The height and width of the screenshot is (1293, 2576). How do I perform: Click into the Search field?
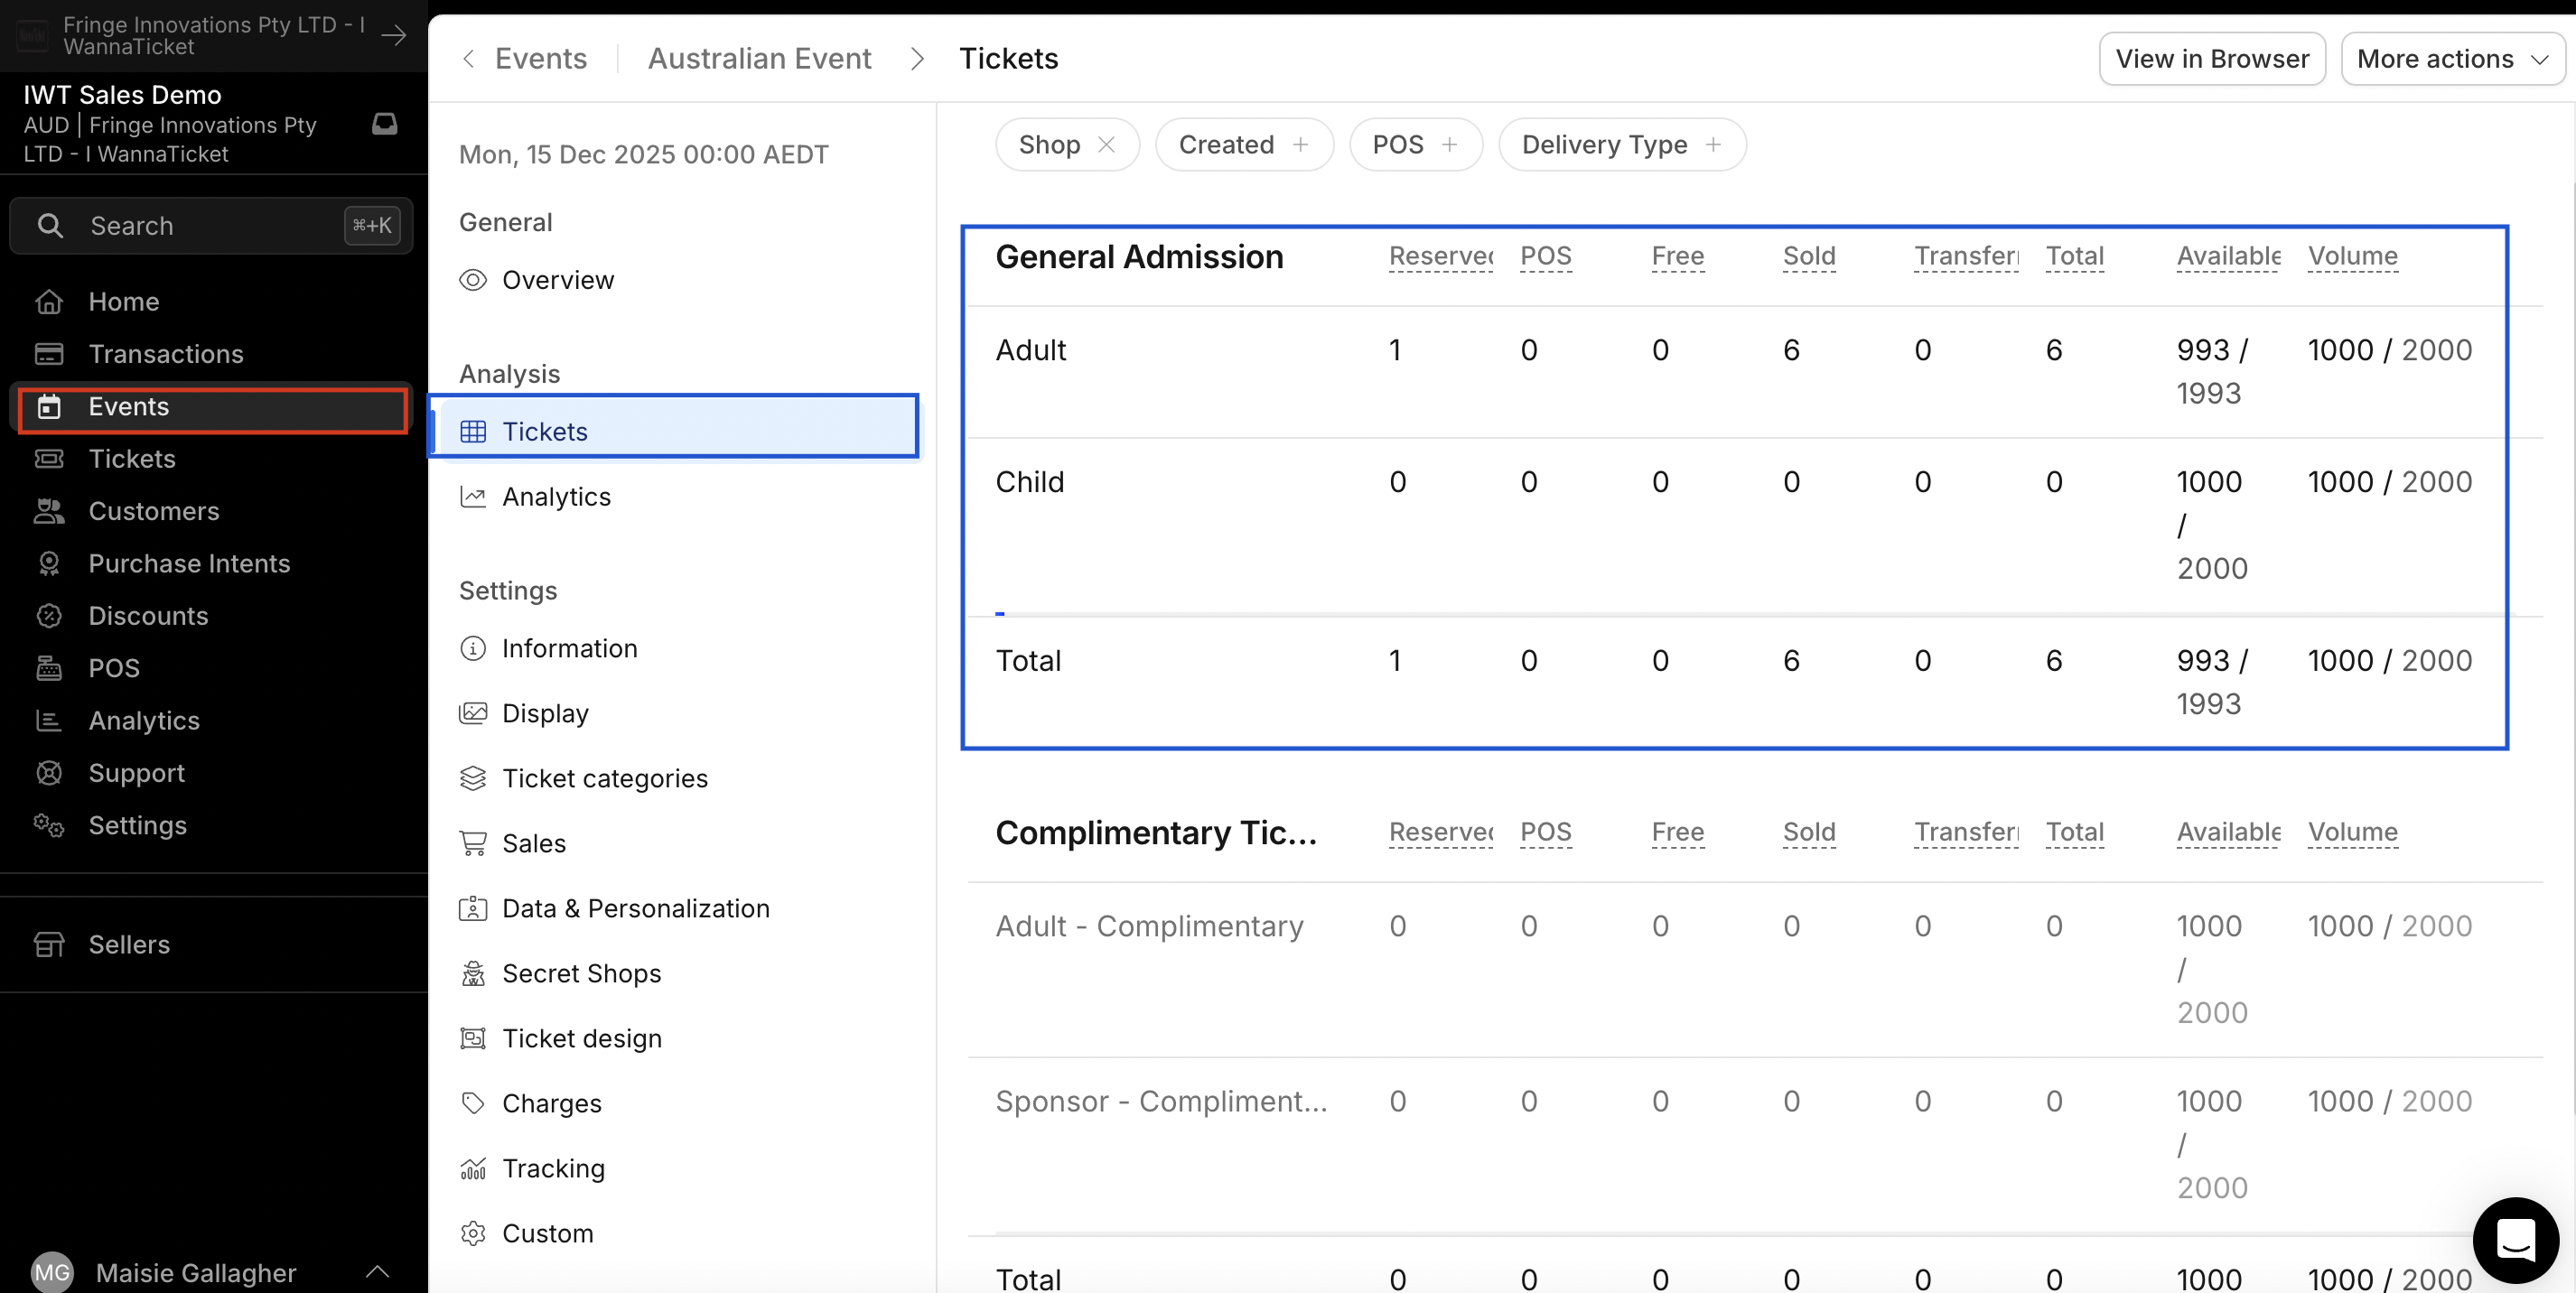211,226
